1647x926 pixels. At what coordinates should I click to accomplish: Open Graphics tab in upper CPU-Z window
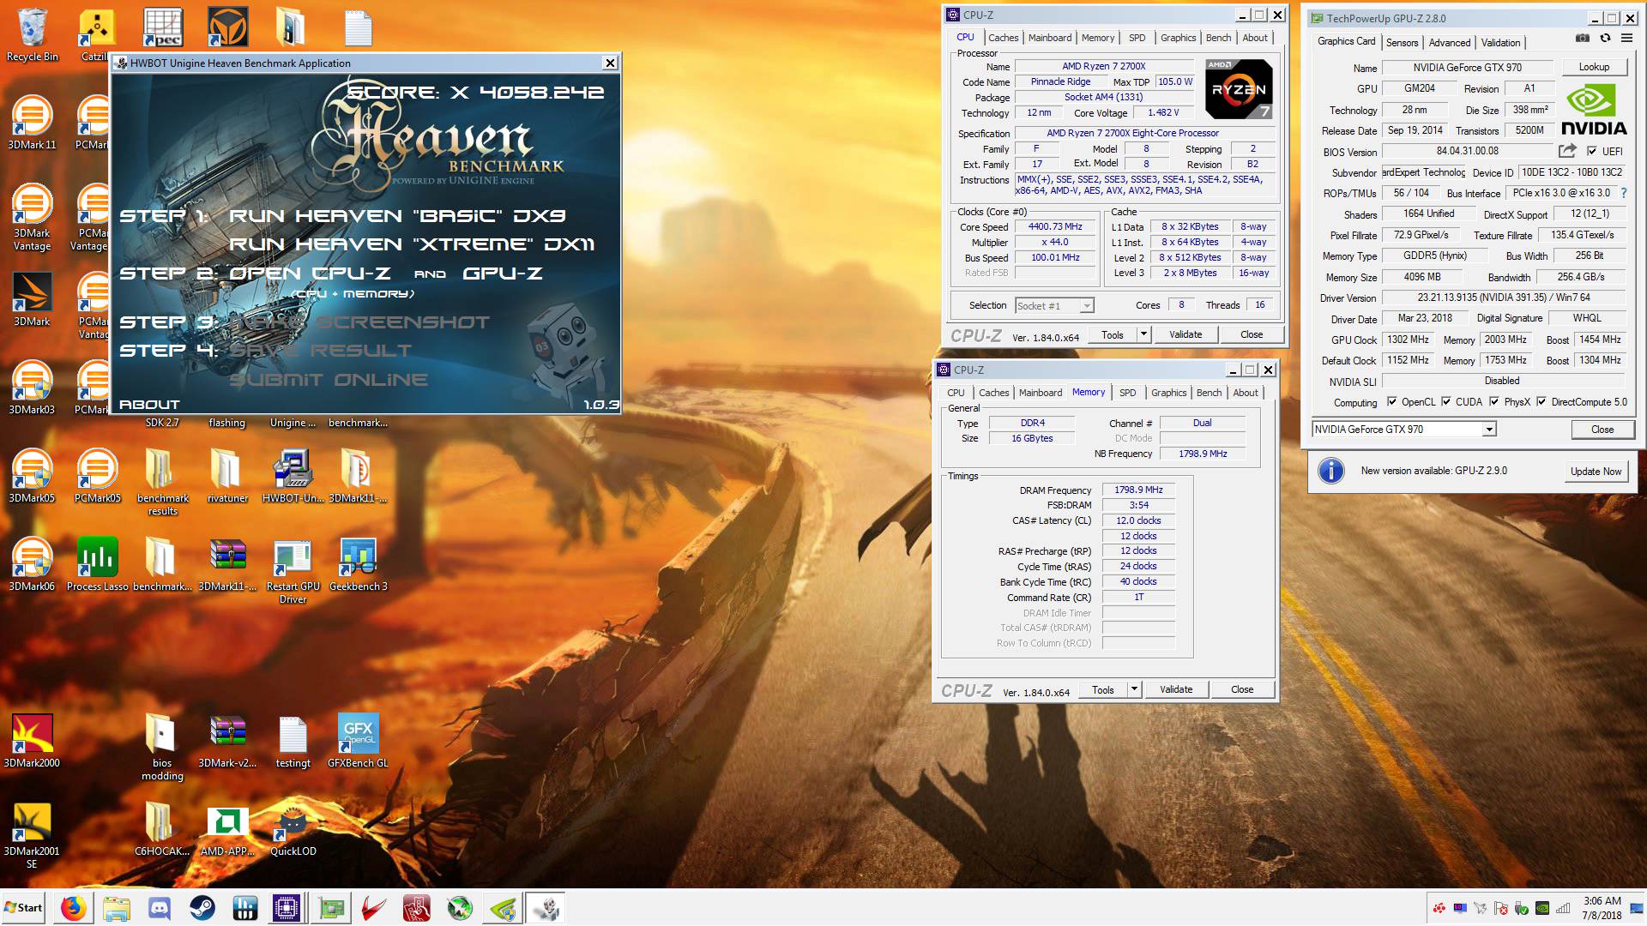pos(1178,38)
